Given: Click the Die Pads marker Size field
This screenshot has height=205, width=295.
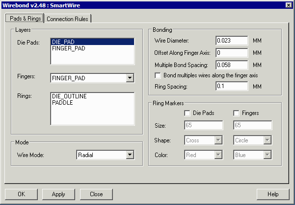Looking at the screenshot, I should pos(204,125).
